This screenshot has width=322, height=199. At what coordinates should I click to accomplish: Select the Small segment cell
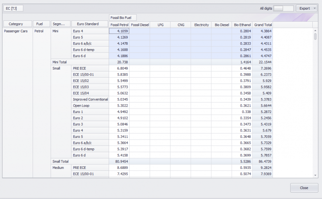[x=61, y=112]
